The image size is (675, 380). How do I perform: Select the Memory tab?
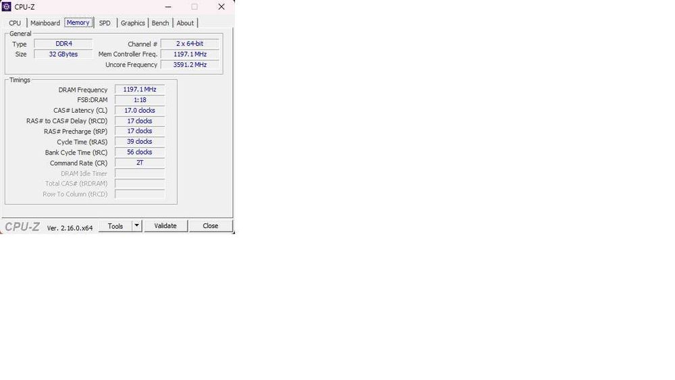[78, 22]
